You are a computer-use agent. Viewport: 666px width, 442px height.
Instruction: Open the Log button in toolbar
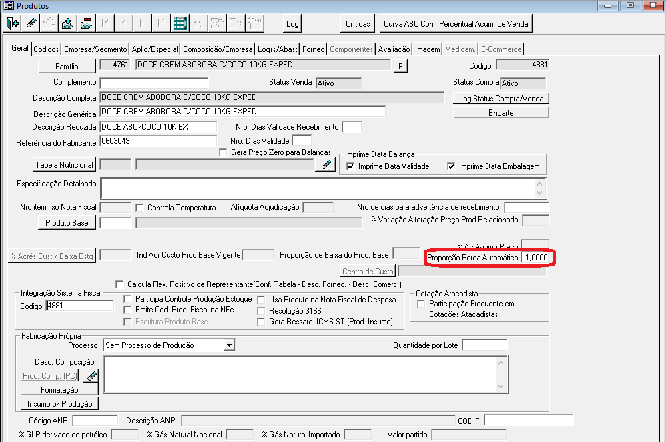[292, 24]
